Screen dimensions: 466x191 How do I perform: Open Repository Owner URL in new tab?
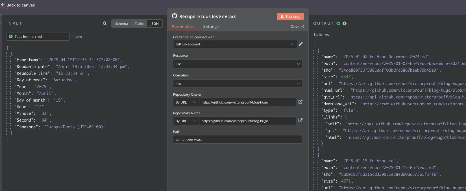pyautogui.click(x=300, y=102)
